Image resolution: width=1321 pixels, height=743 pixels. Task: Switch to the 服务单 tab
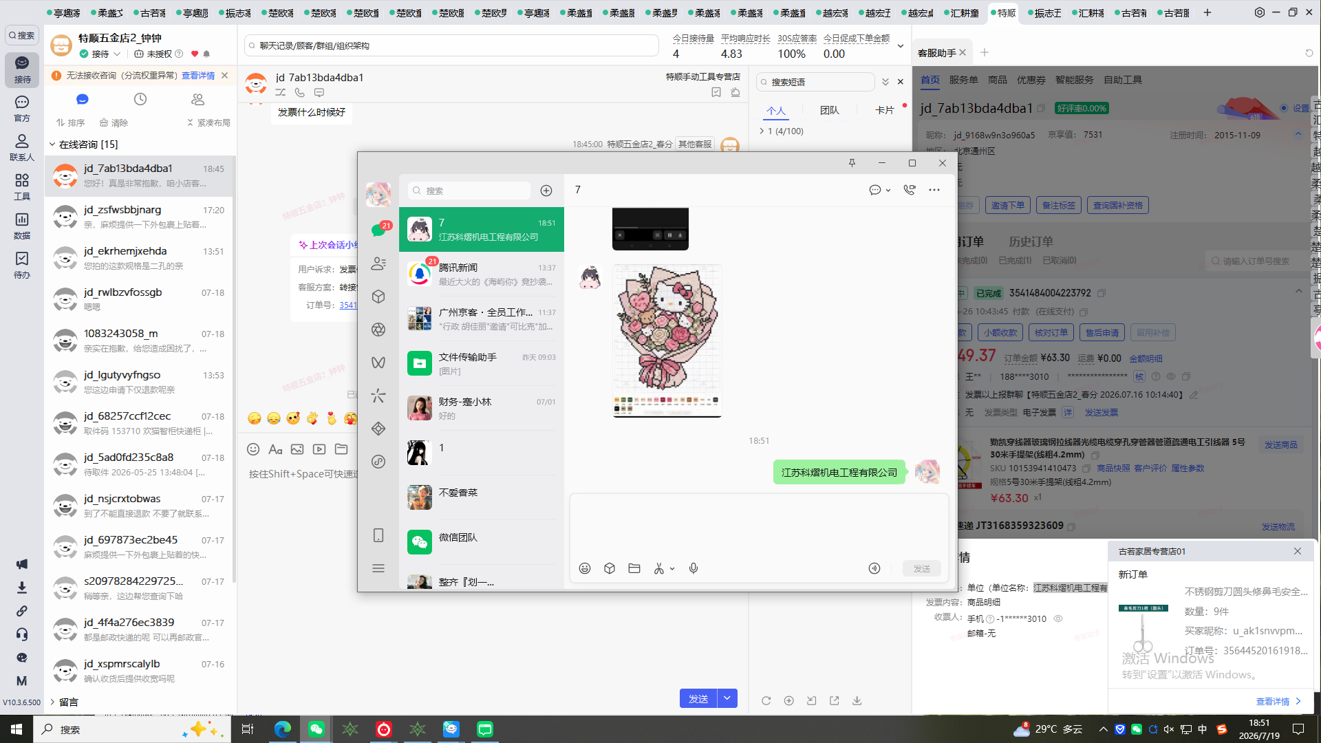(963, 80)
